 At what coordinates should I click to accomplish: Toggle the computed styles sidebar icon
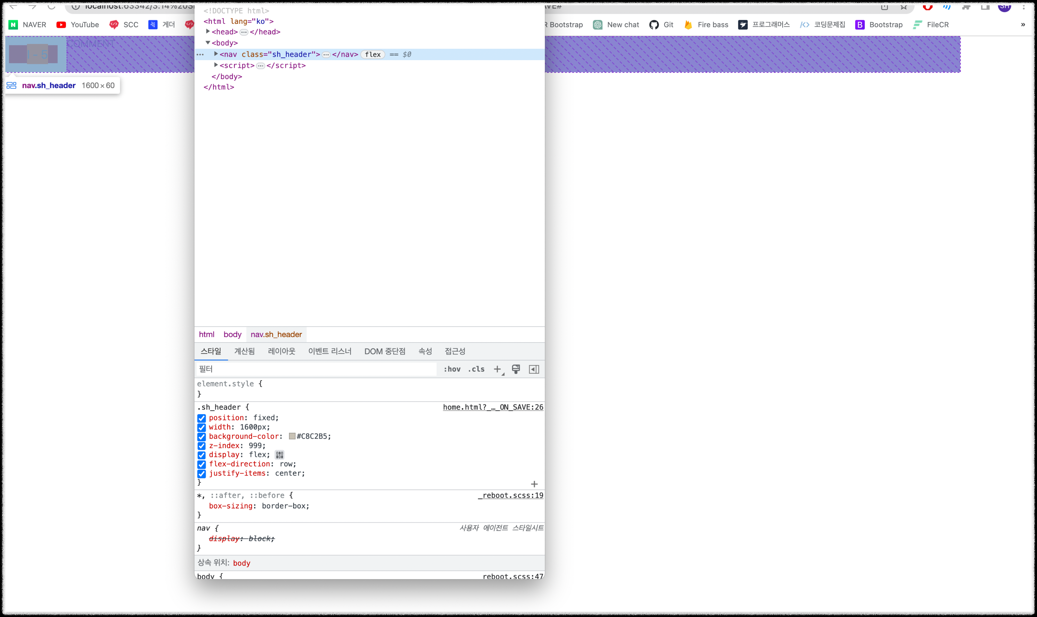[534, 369]
